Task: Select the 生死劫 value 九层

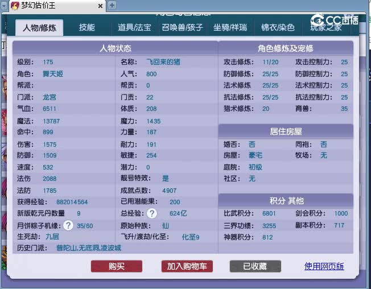Action: 52,237
